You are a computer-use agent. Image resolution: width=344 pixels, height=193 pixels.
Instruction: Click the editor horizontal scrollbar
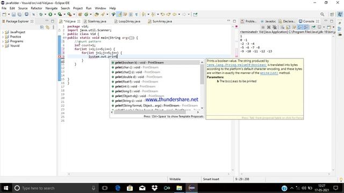(x=149, y=174)
